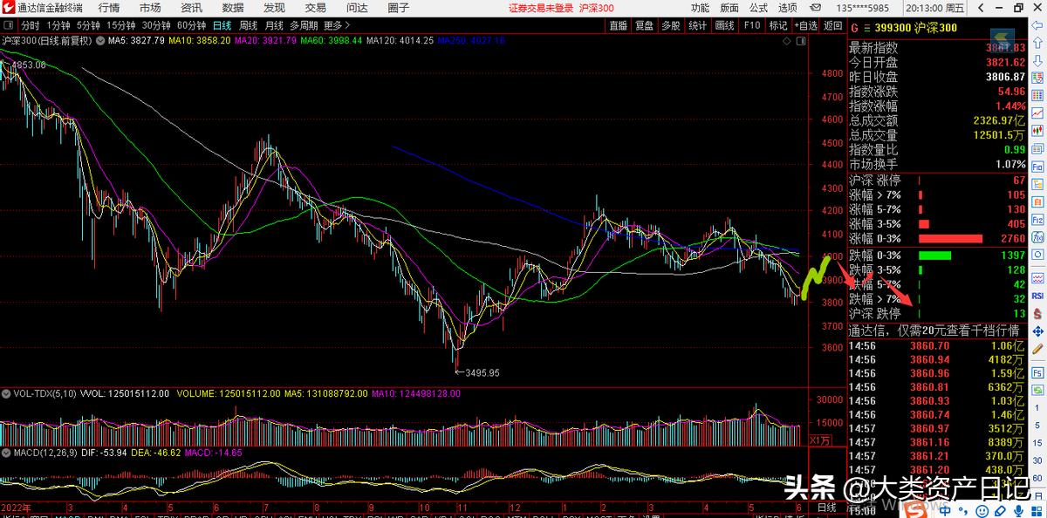The height and width of the screenshot is (518, 1047).
Task: Open the 公式 menu
Action: point(758,8)
